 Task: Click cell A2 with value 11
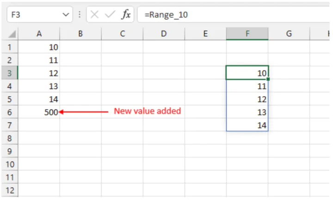pyautogui.click(x=39, y=60)
